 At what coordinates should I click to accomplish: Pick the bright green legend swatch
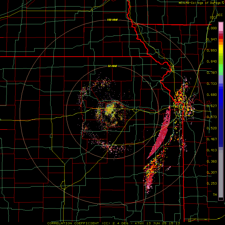click(x=221, y=68)
